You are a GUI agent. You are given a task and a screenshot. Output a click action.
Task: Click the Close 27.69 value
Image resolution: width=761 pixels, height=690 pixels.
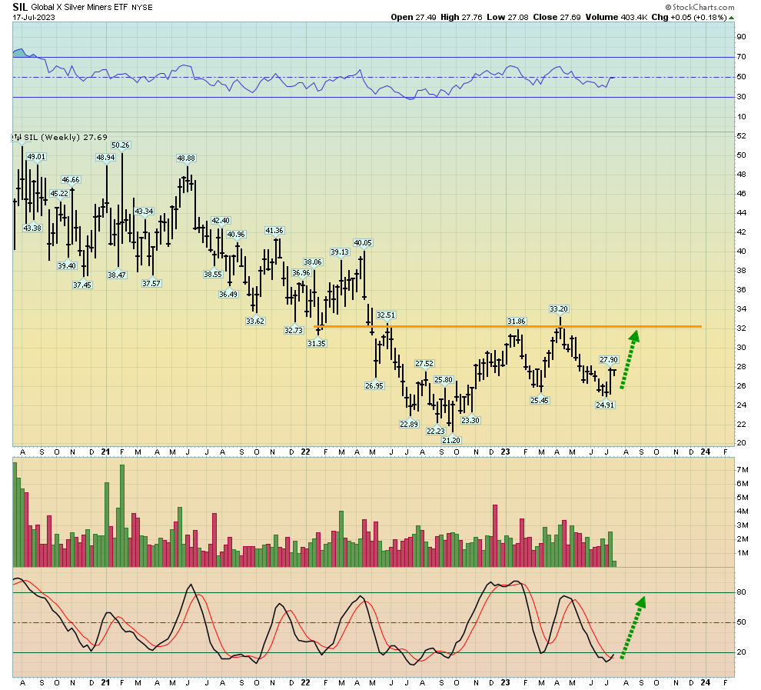click(x=557, y=18)
